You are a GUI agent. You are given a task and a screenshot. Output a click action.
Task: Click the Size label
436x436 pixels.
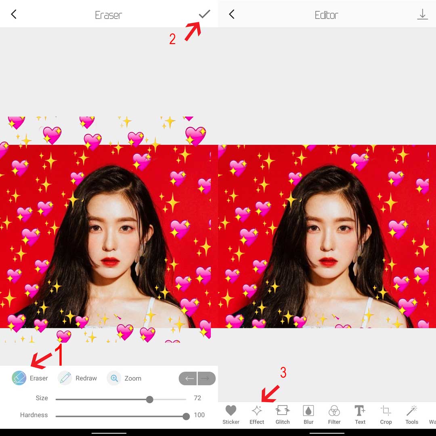(42, 398)
